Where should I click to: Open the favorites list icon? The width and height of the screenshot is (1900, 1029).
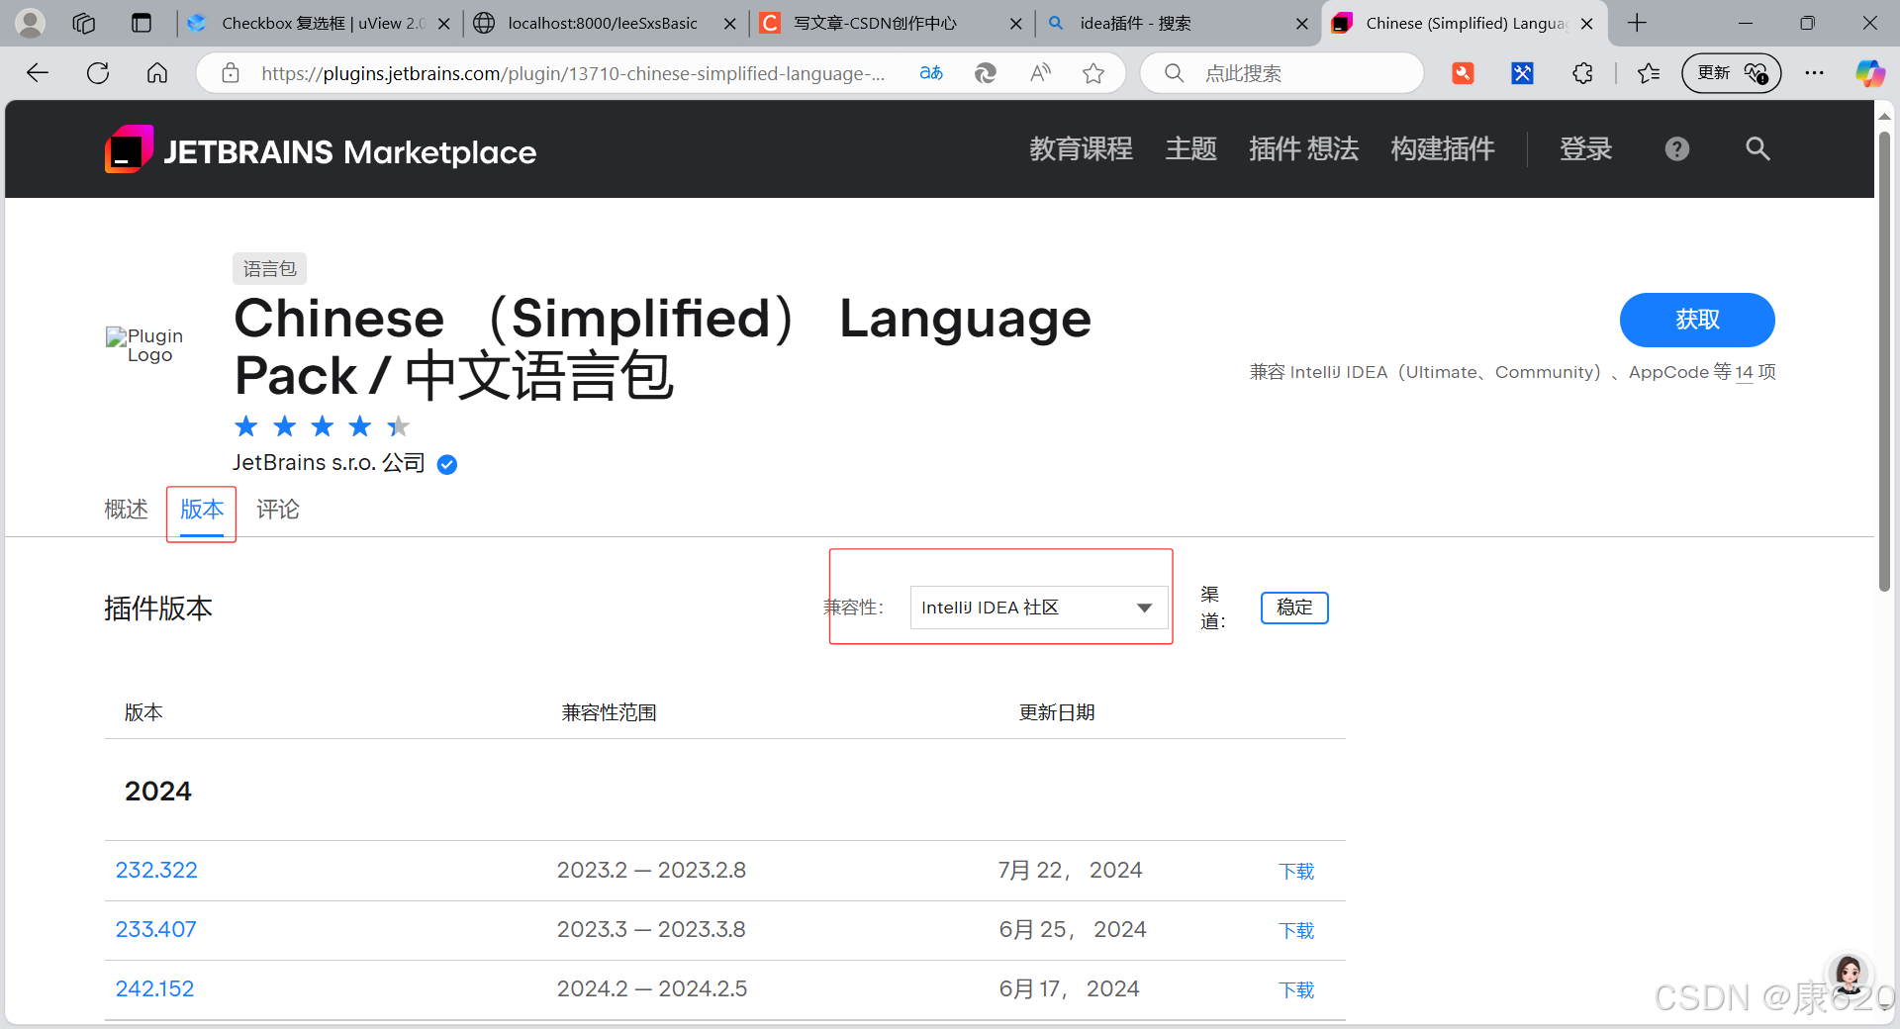[1649, 73]
